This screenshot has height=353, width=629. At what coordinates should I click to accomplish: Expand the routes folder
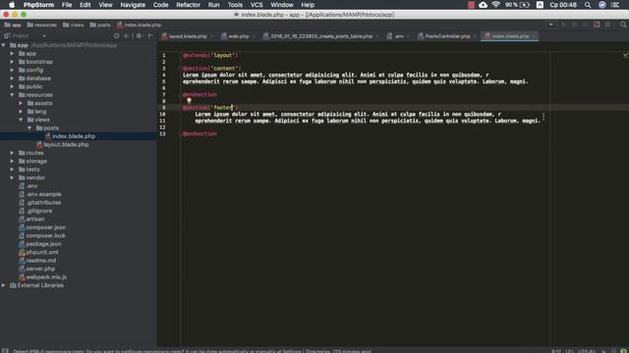[12, 153]
